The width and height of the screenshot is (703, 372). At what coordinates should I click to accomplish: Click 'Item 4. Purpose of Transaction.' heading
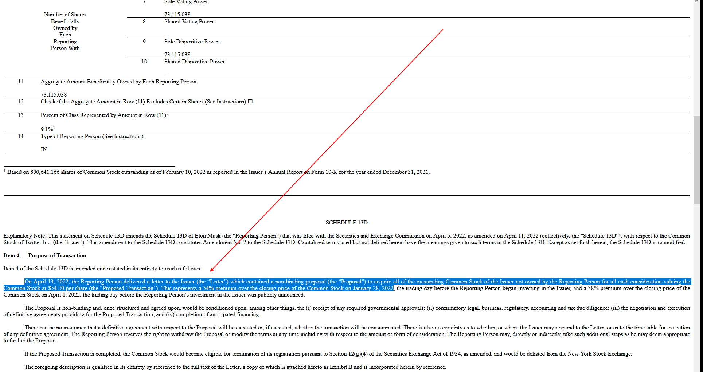pos(46,255)
